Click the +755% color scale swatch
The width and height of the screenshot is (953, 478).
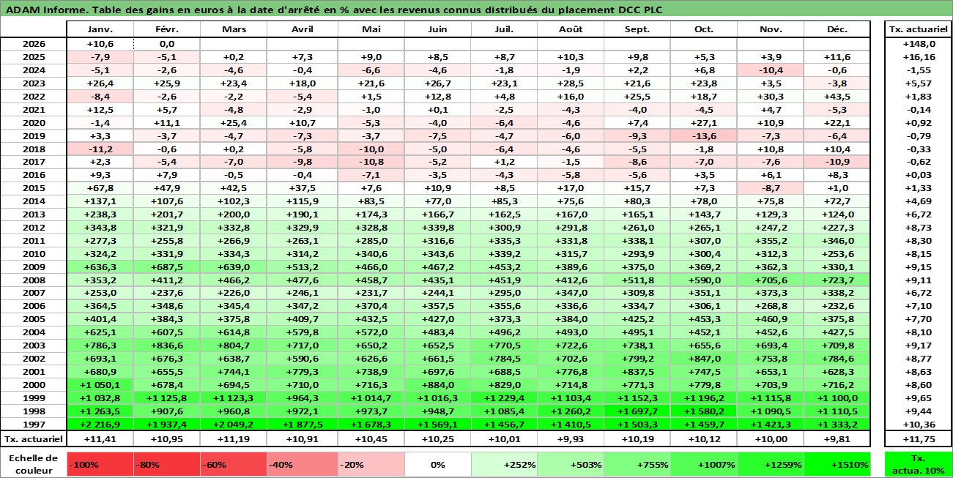[x=637, y=464]
